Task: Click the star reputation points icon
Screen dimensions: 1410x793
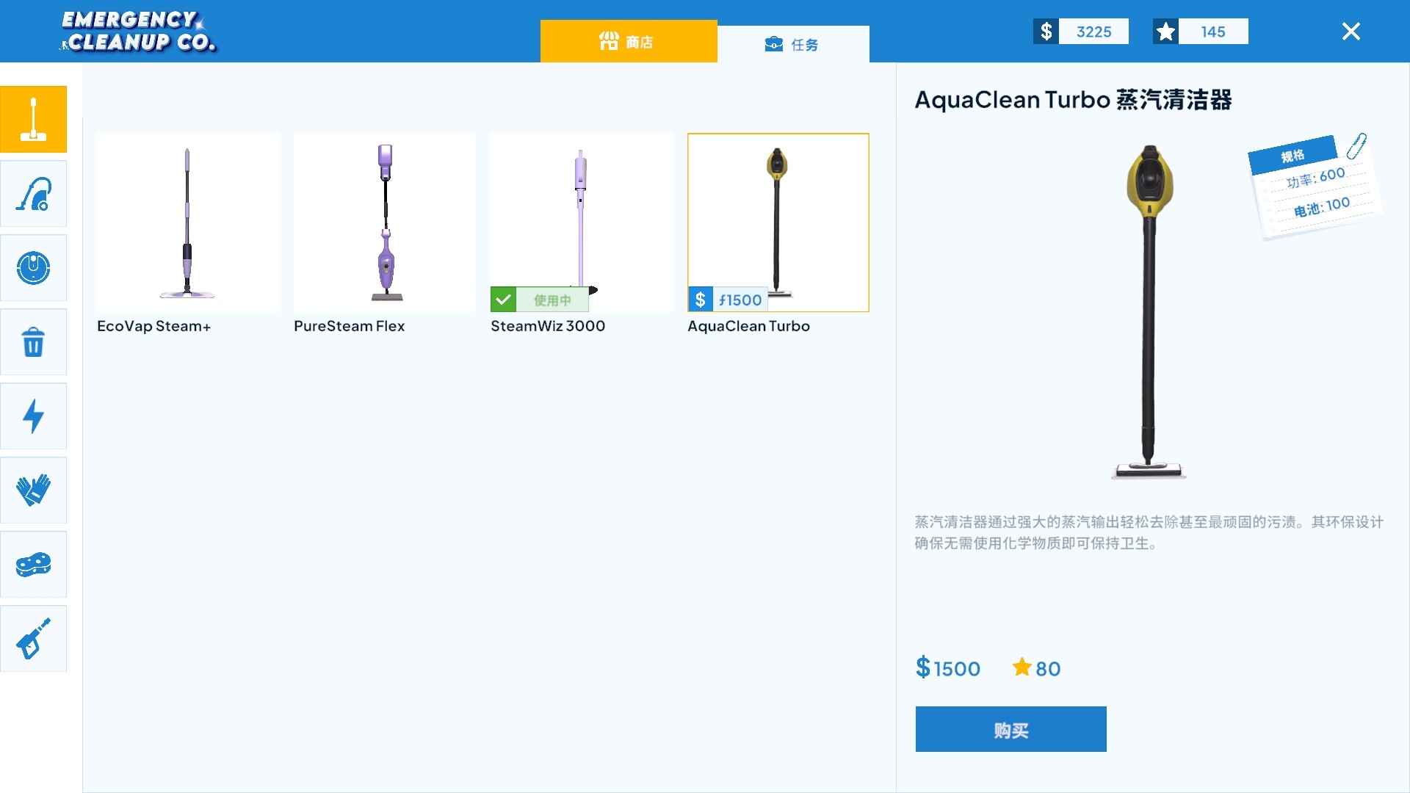Action: [x=1165, y=32]
